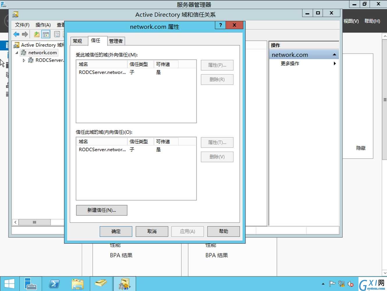Click the tree pane horizontal scrollbar thumb
Screen dimensions: 387x291
coord(35,222)
